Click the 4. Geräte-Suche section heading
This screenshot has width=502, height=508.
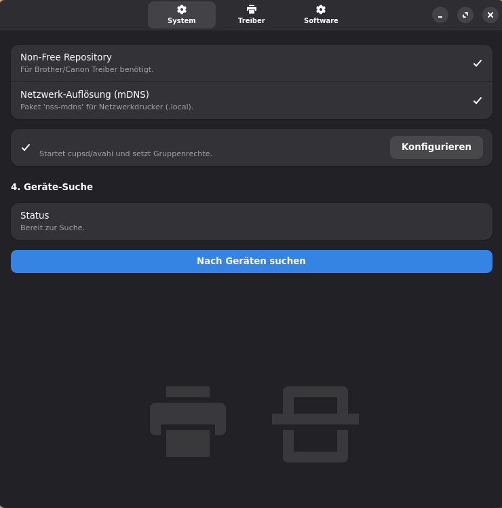(52, 187)
